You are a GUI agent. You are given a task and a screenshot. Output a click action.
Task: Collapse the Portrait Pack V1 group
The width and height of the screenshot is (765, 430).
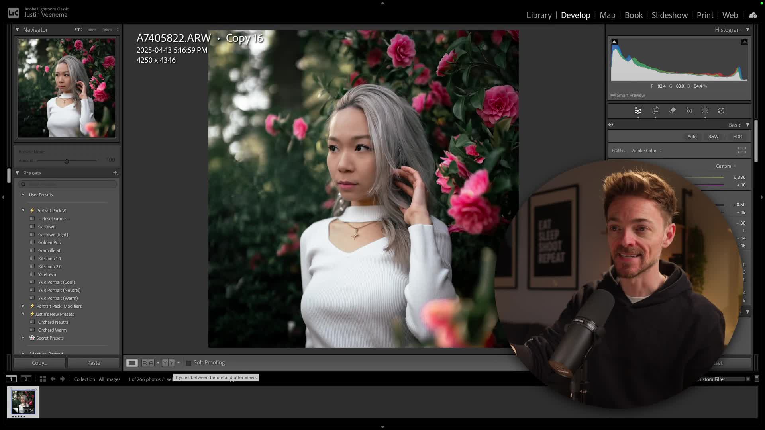(x=23, y=210)
